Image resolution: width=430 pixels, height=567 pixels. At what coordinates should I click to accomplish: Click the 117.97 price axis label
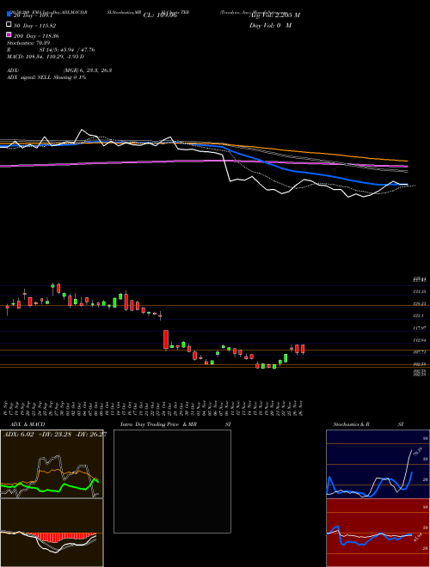coord(420,328)
